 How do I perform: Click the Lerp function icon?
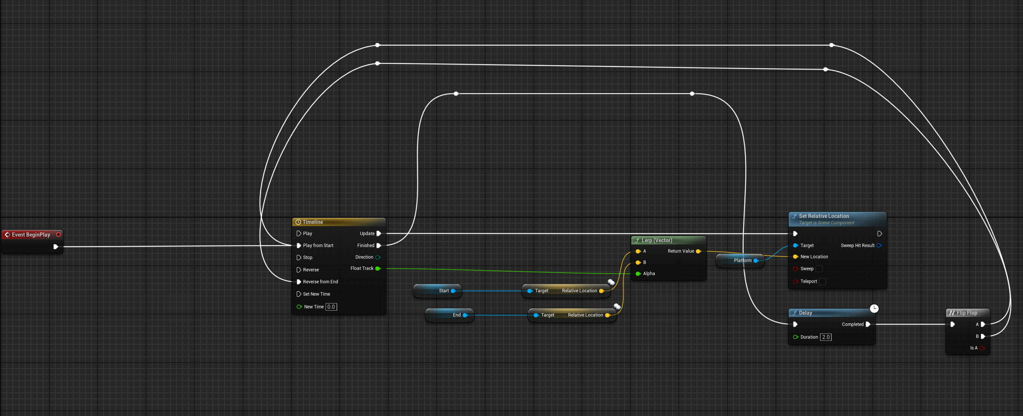pyautogui.click(x=637, y=240)
